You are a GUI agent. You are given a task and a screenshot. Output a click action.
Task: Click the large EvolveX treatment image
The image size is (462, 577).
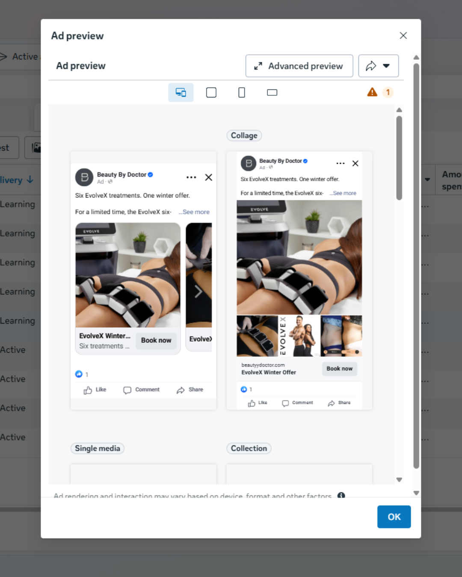click(x=299, y=257)
